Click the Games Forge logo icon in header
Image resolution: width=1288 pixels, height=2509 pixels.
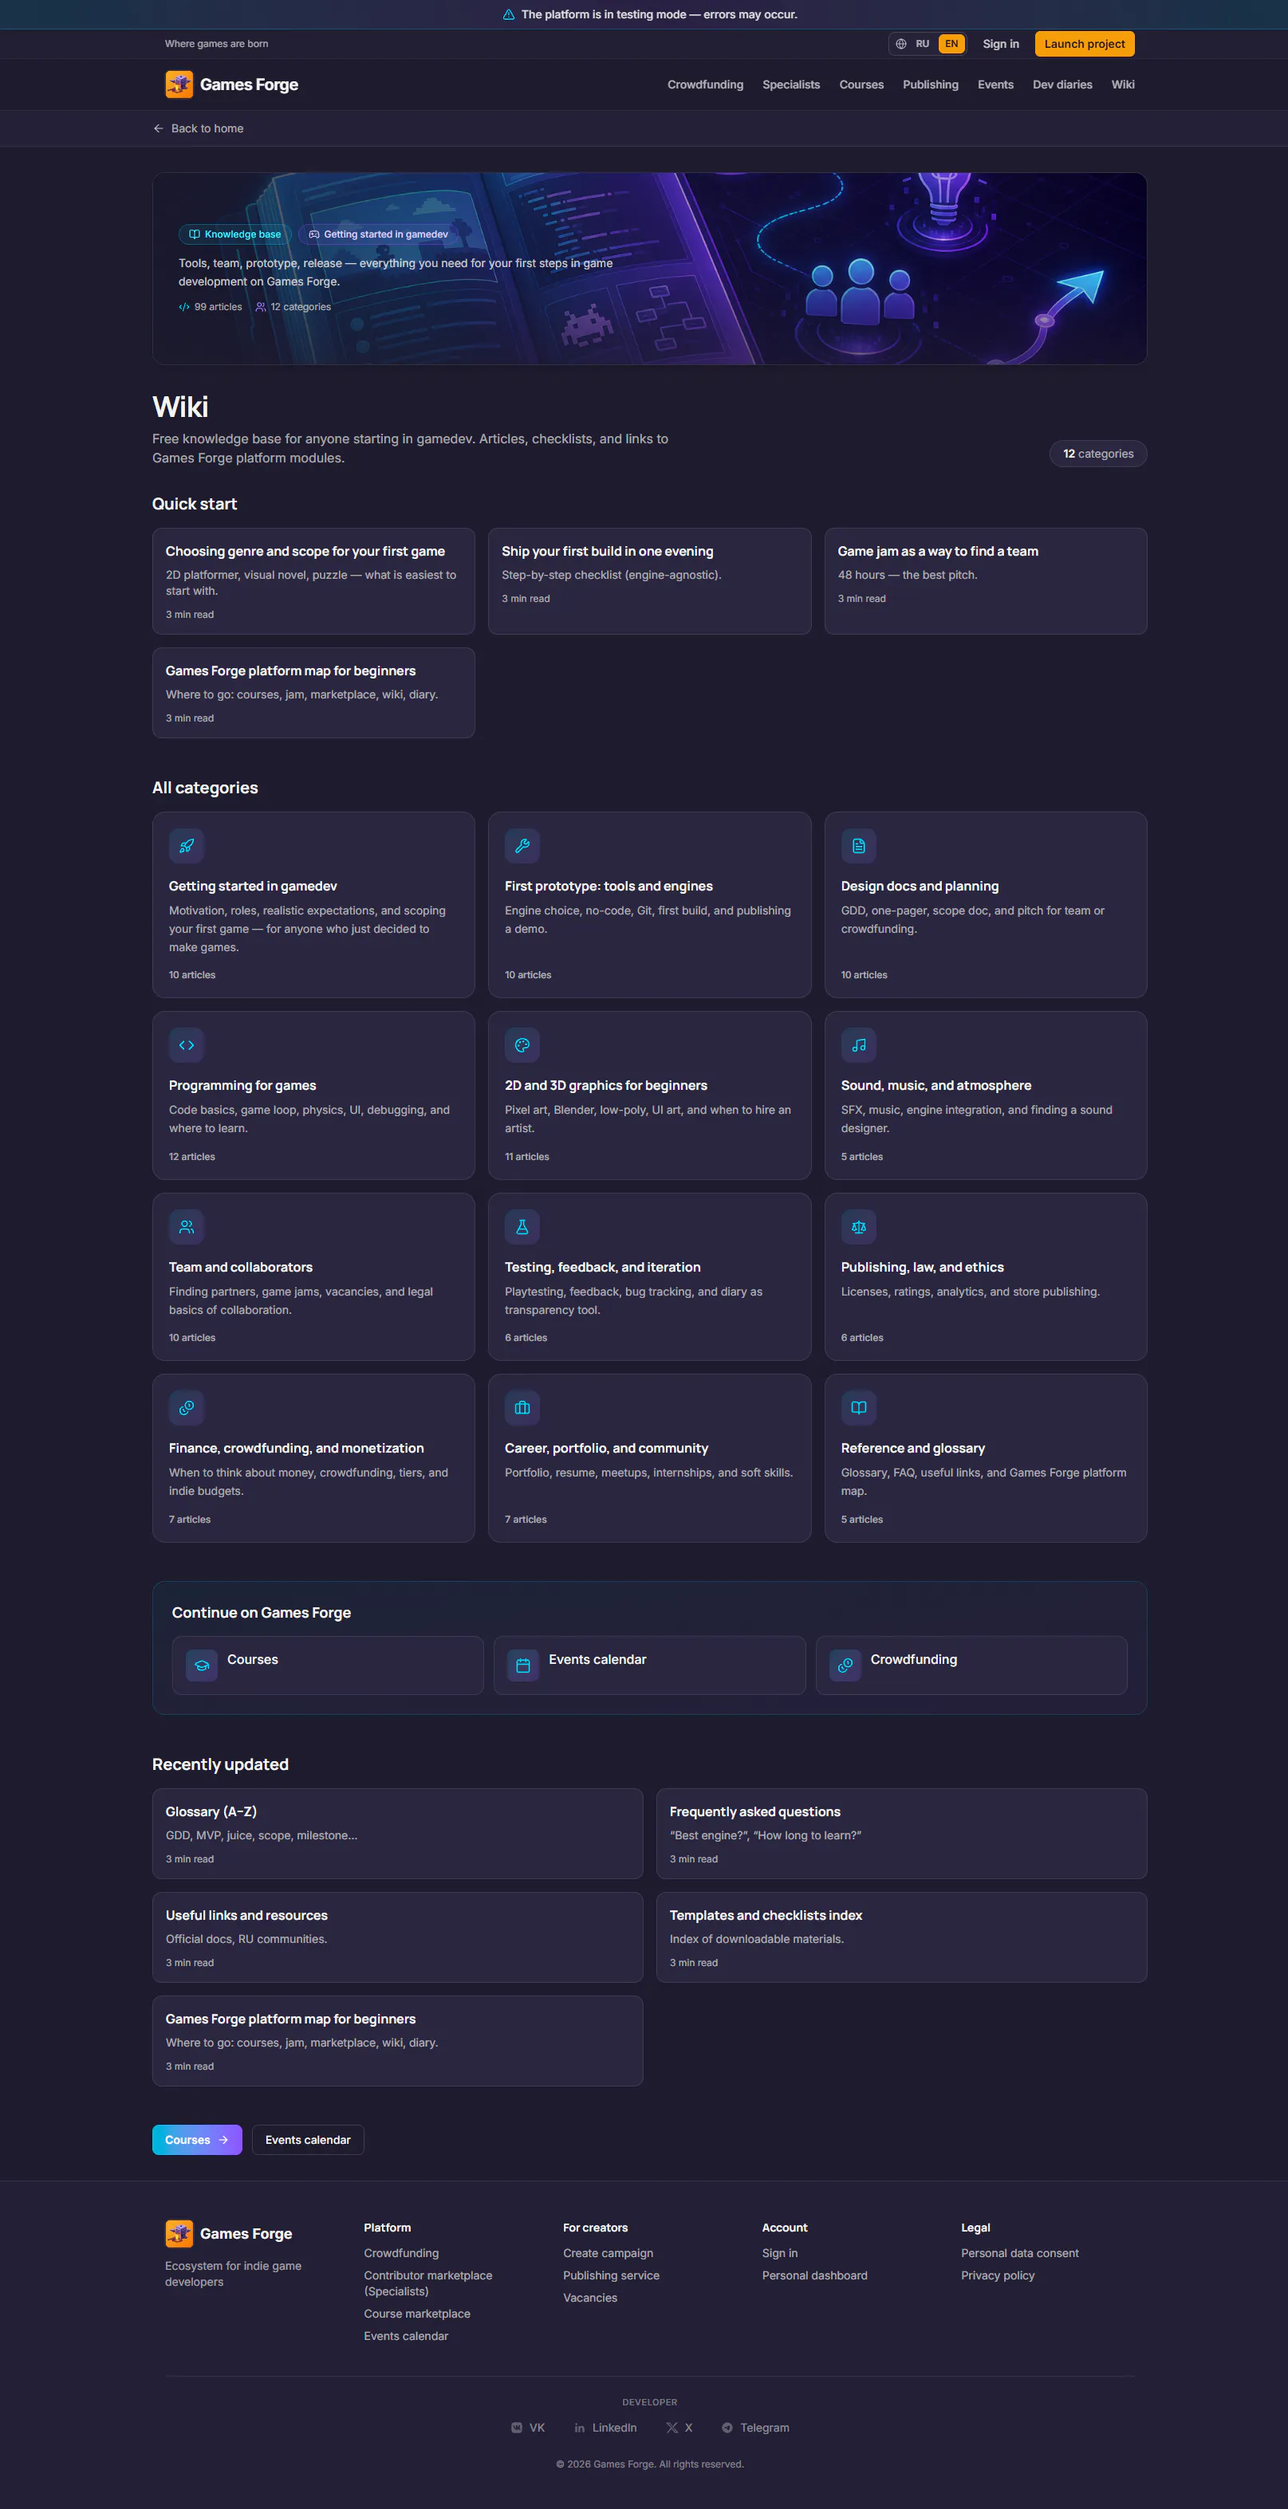(x=179, y=85)
